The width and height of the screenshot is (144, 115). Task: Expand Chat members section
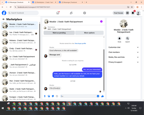point(124,52)
